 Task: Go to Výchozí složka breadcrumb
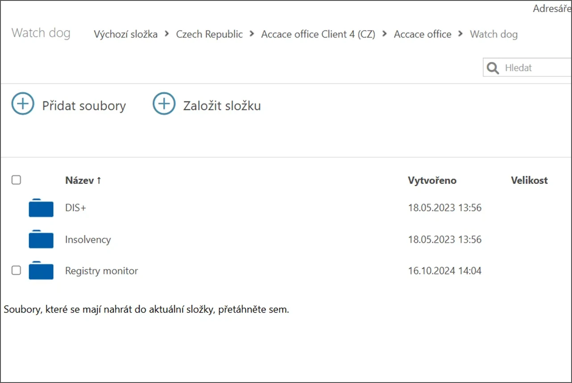click(125, 34)
